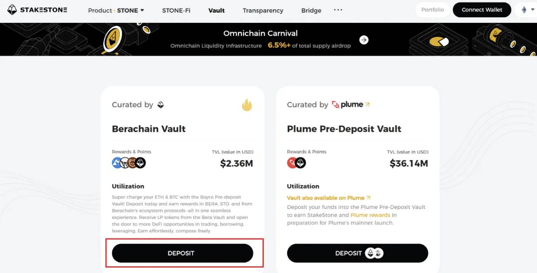Open the Product STONE dropdown

click(116, 10)
